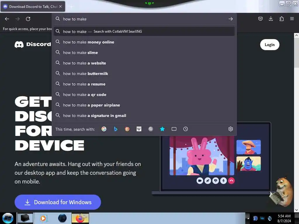Open the Pocket save icon
Image resolution: width=299 pixels, height=224 pixels.
(260, 19)
